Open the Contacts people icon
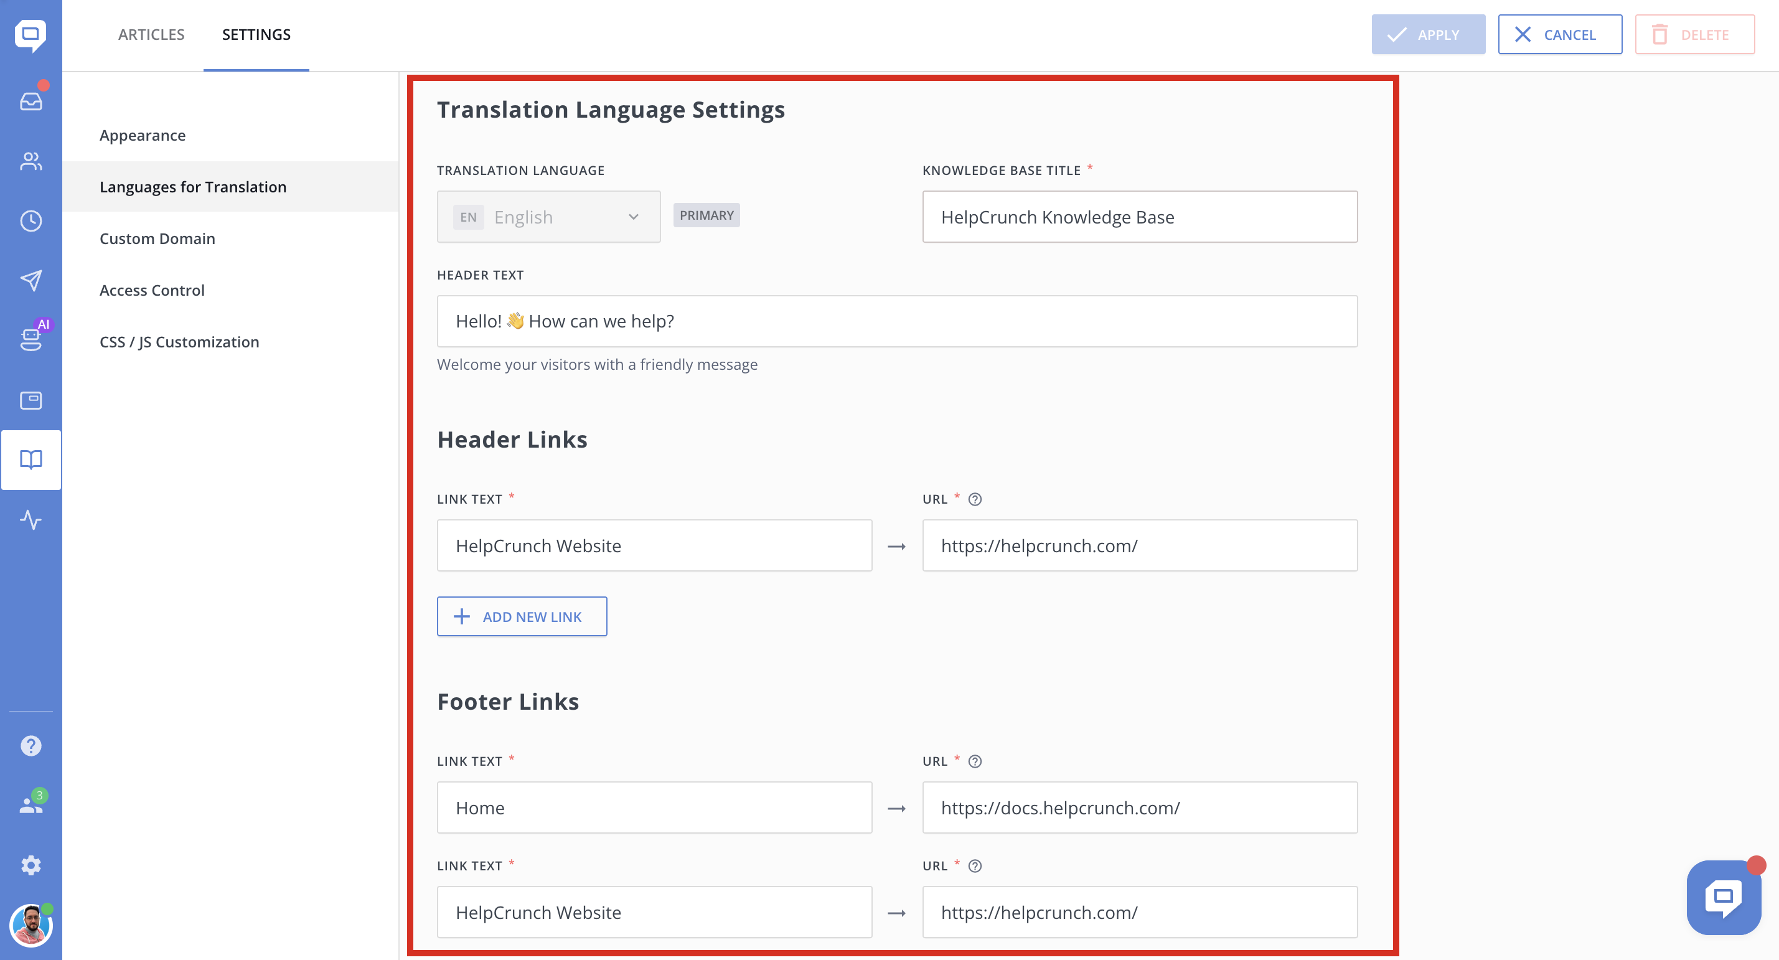Image resolution: width=1779 pixels, height=960 pixels. (31, 161)
